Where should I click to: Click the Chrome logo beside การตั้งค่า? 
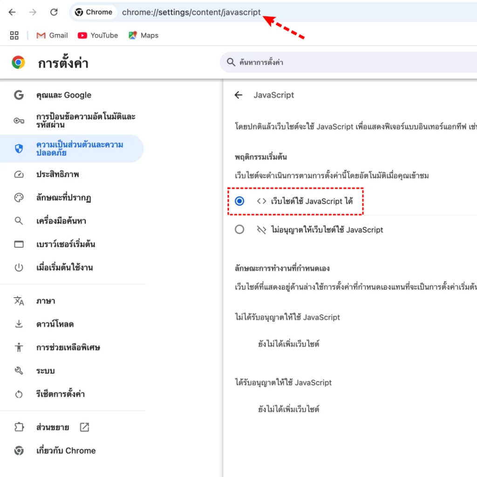pos(18,62)
